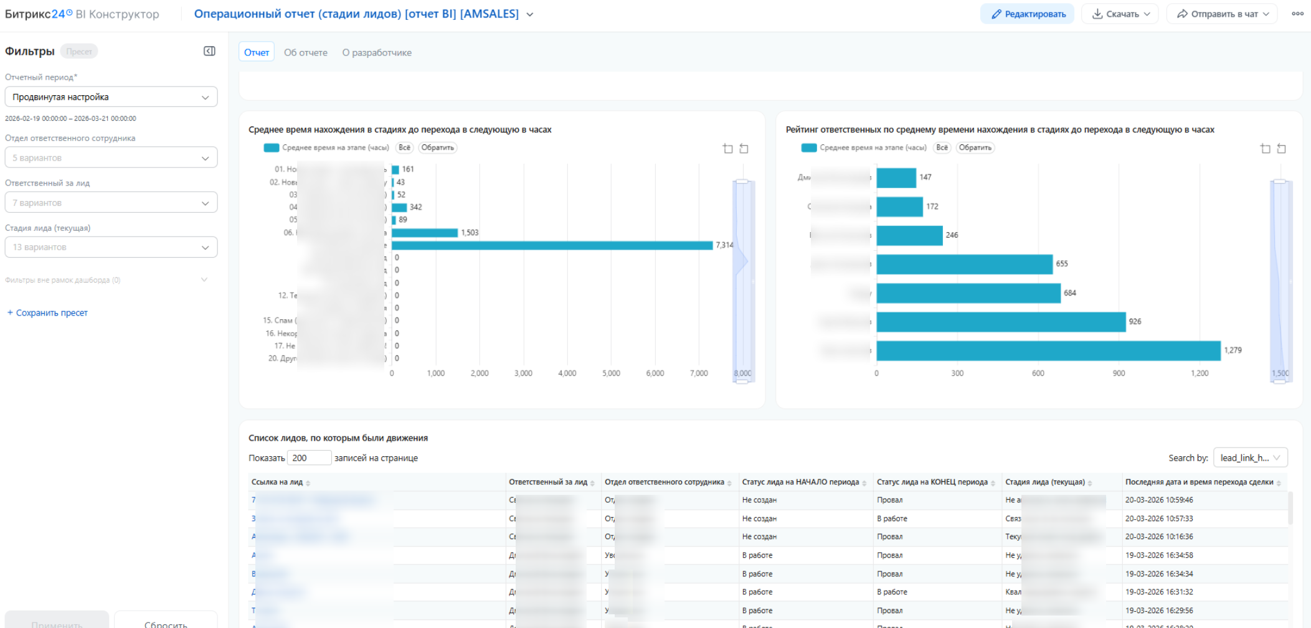The image size is (1311, 628).
Task: Open the three-dots more options menu
Action: [x=1297, y=14]
